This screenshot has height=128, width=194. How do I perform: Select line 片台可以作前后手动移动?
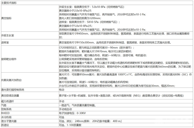(x=117, y=86)
